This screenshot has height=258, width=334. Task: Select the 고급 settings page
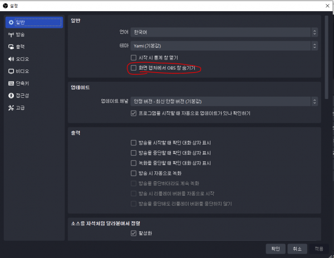click(34, 108)
